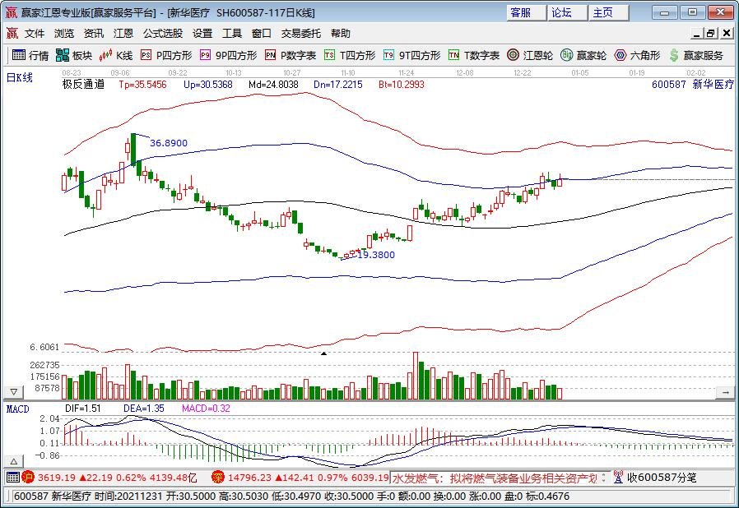Open the 资讯 menu
Screen dimensions: 739x508
pos(94,34)
